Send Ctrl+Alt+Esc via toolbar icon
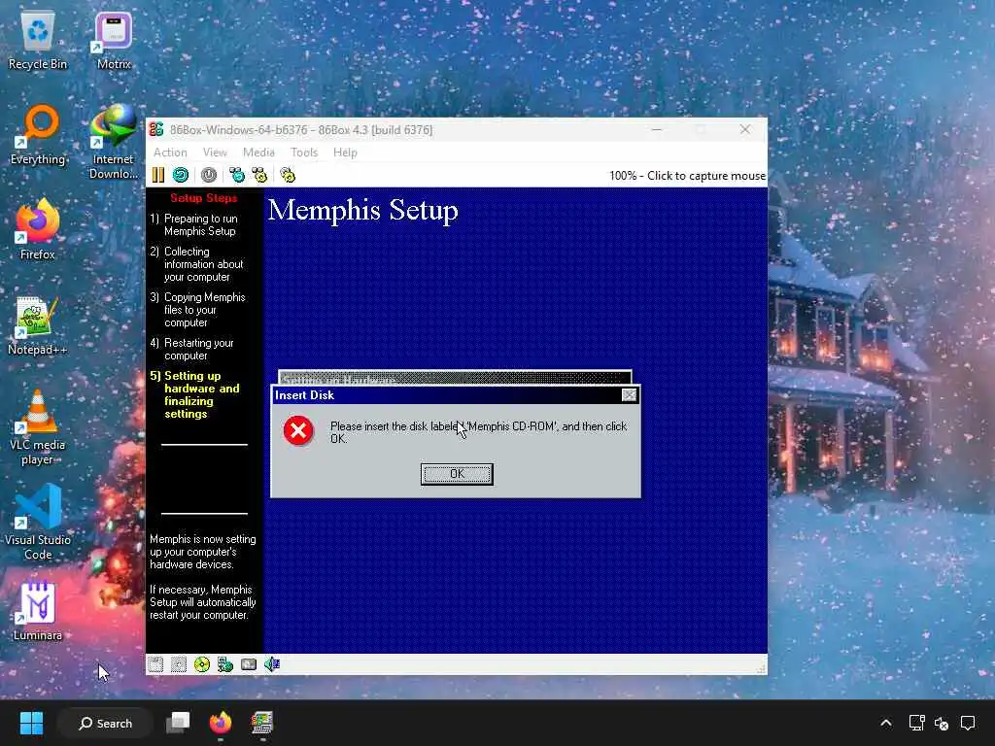The height and width of the screenshot is (746, 995). tap(259, 175)
